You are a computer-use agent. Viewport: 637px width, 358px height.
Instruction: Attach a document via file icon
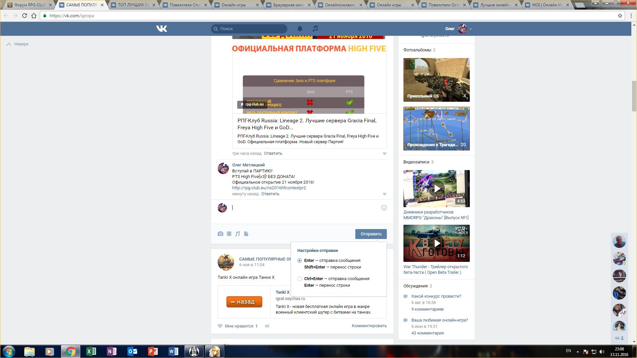pos(246,234)
